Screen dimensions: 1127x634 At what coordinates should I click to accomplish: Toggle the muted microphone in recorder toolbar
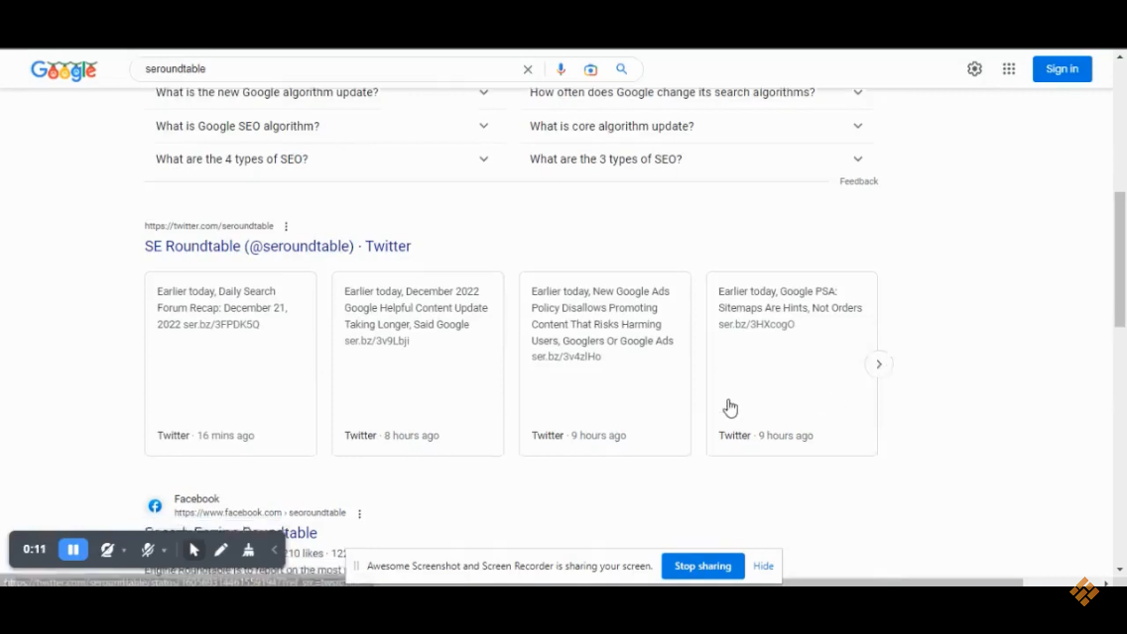148,550
